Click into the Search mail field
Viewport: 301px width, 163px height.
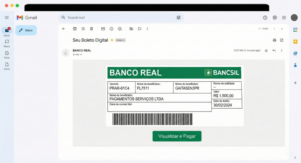click(x=121, y=18)
